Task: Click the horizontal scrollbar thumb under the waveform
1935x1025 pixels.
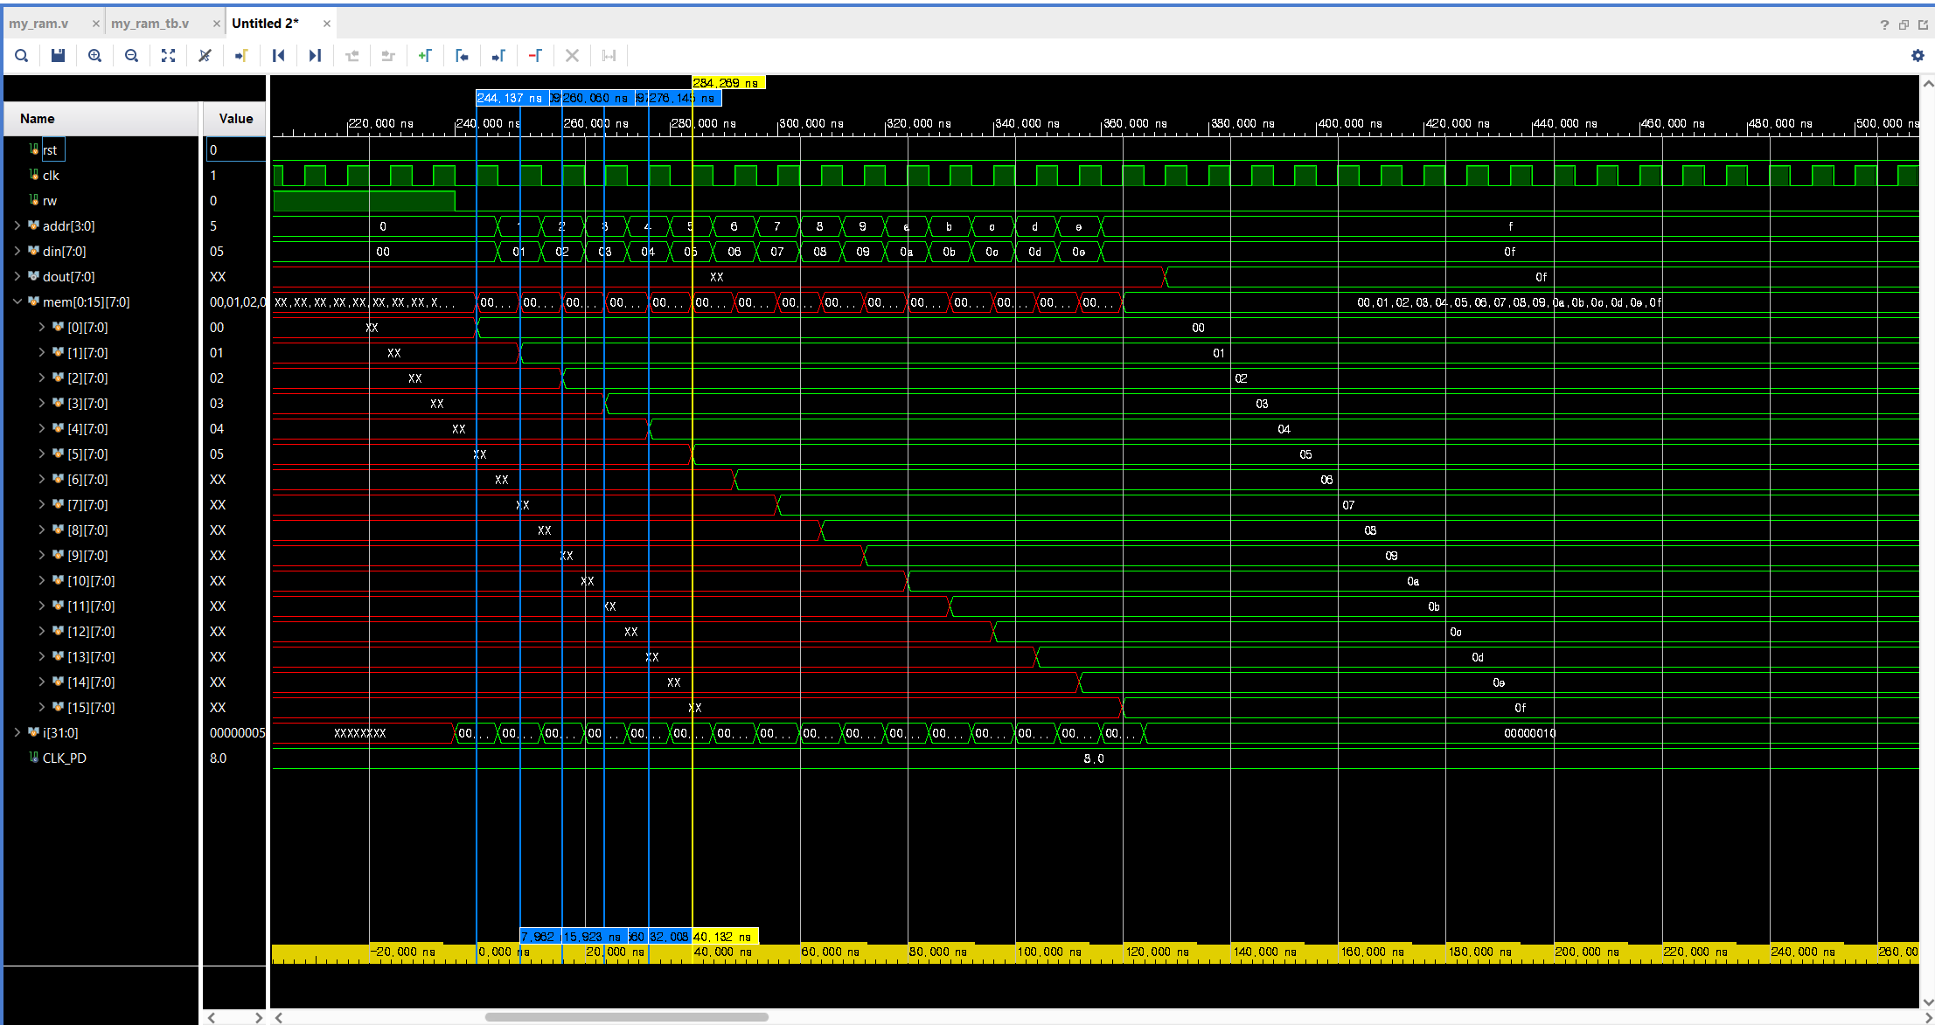Action: click(x=626, y=1017)
